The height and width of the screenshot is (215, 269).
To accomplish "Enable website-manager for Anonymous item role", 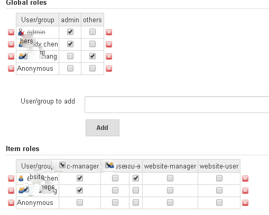I will tap(170, 202).
